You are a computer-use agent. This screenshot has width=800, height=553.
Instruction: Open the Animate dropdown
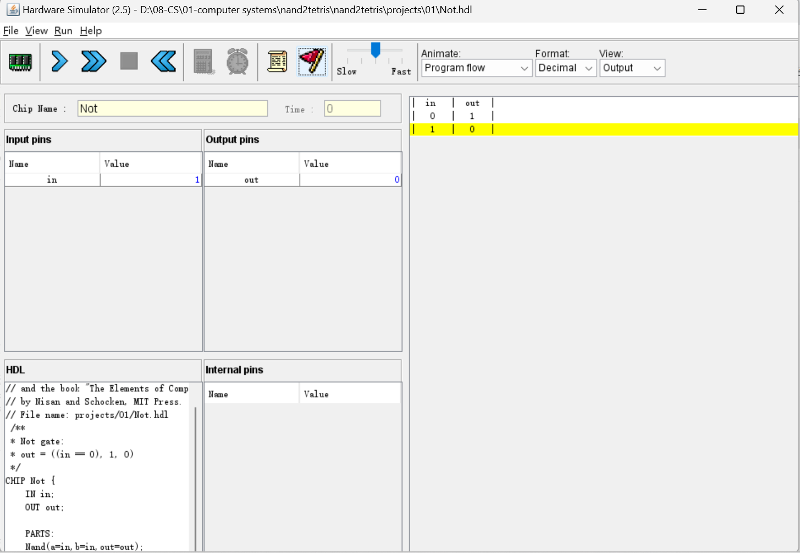476,68
